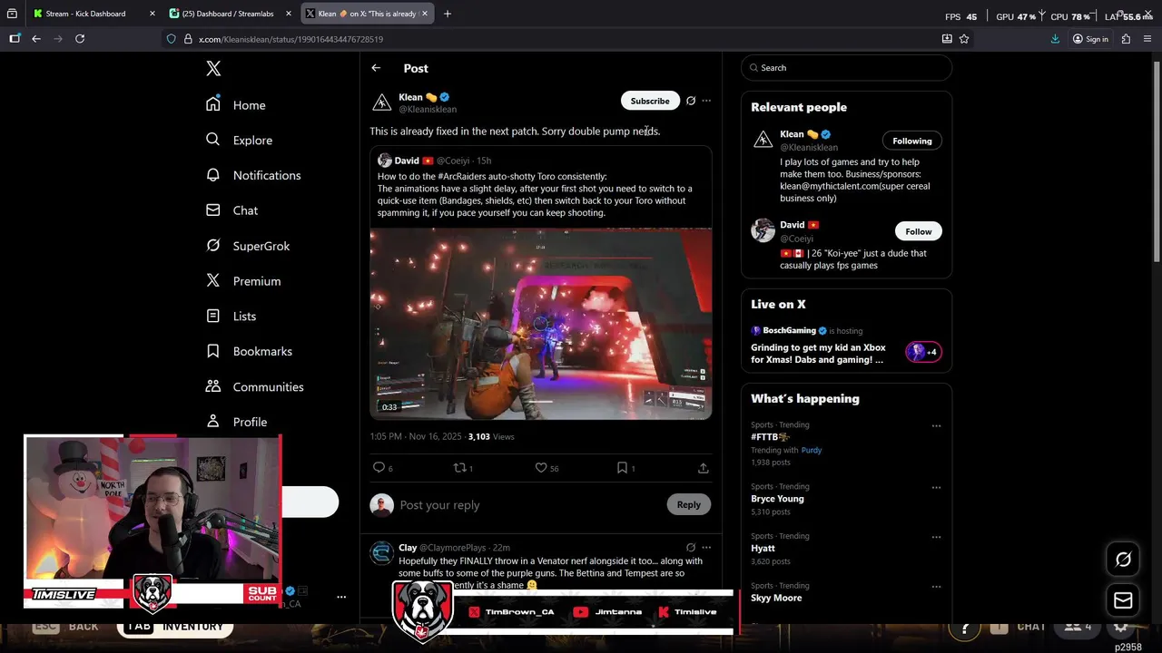Switch to the Streamlabs Dashboard tab
The width and height of the screenshot is (1162, 653).
pos(229,14)
